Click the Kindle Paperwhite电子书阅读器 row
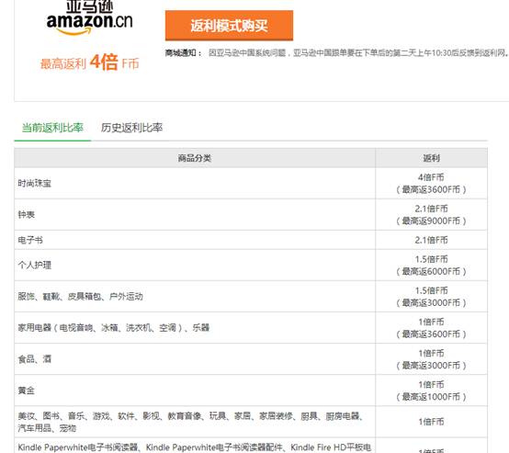The image size is (509, 453). [x=251, y=446]
